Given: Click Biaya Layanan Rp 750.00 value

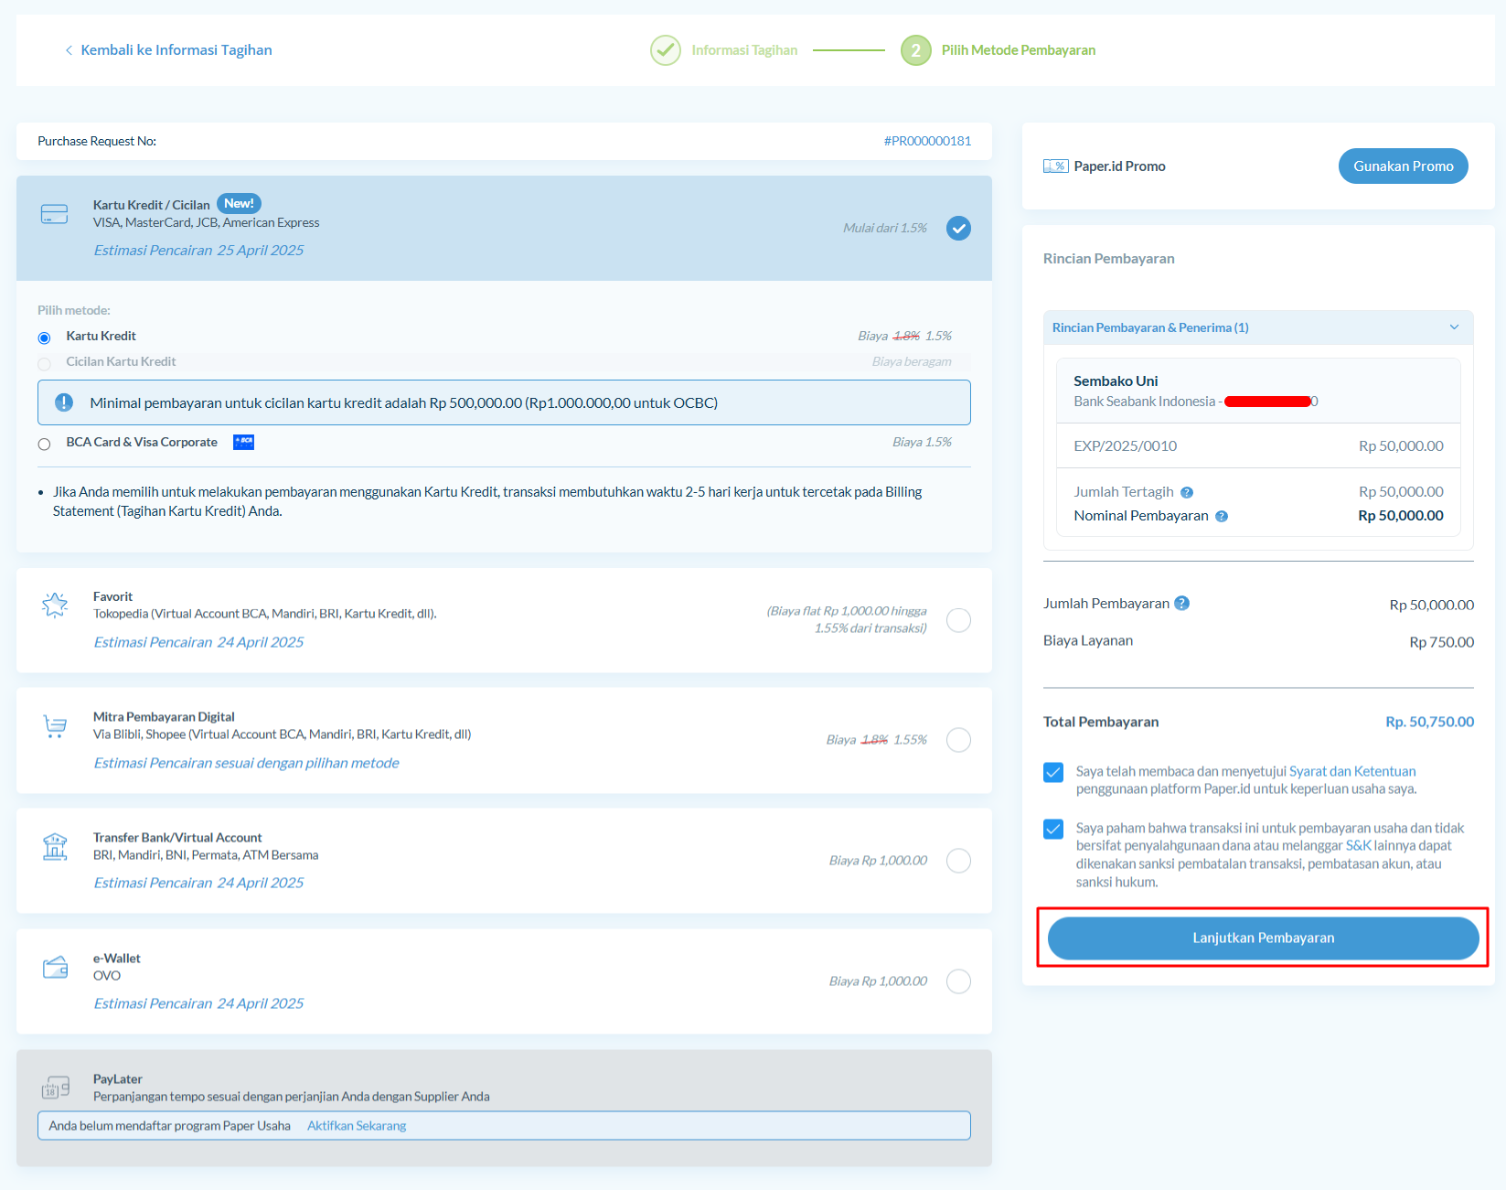Looking at the screenshot, I should tap(1441, 642).
